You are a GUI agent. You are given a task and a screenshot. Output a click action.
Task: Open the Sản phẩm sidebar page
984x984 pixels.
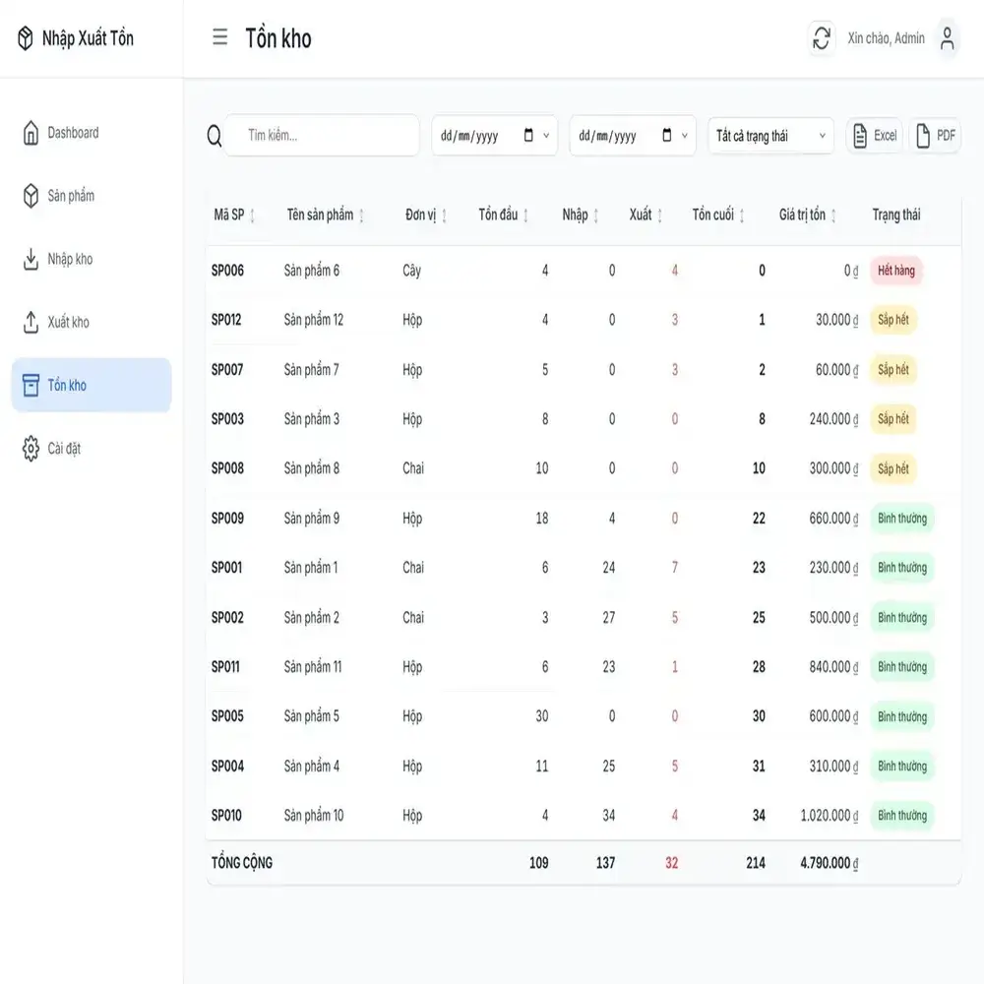(71, 196)
